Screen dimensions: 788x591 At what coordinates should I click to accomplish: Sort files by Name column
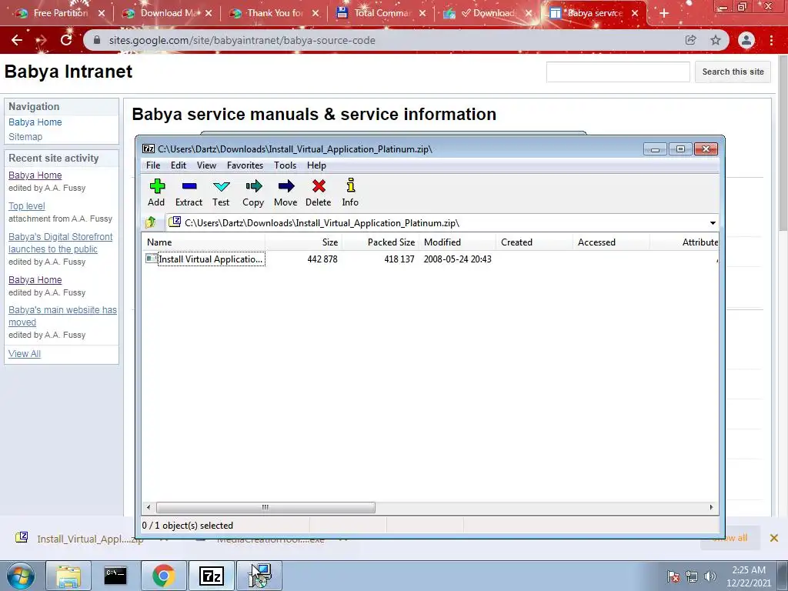coord(203,242)
